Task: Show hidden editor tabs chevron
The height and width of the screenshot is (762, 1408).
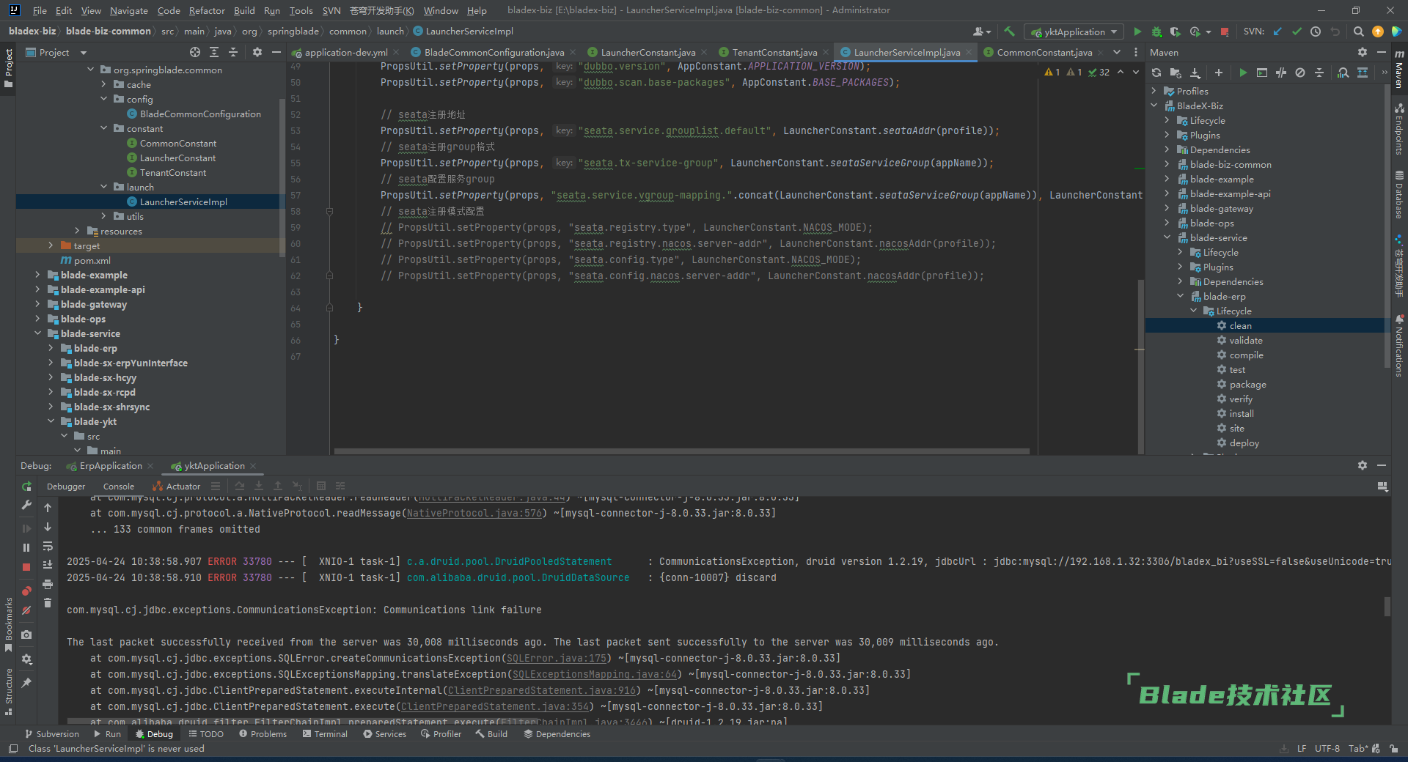Action: point(1116,52)
